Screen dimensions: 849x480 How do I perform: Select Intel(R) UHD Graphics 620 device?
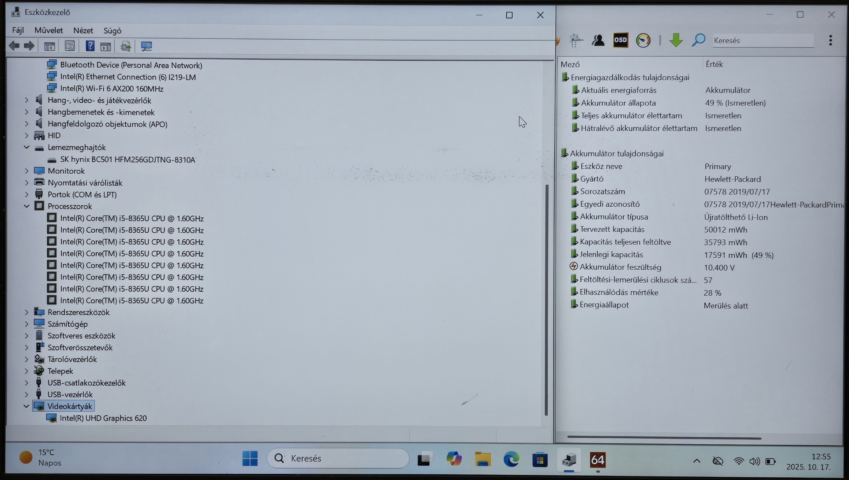click(103, 418)
